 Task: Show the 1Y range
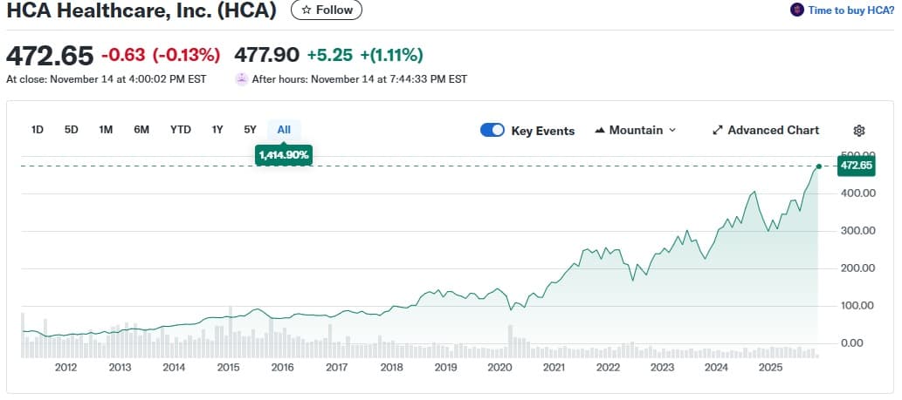click(x=217, y=130)
